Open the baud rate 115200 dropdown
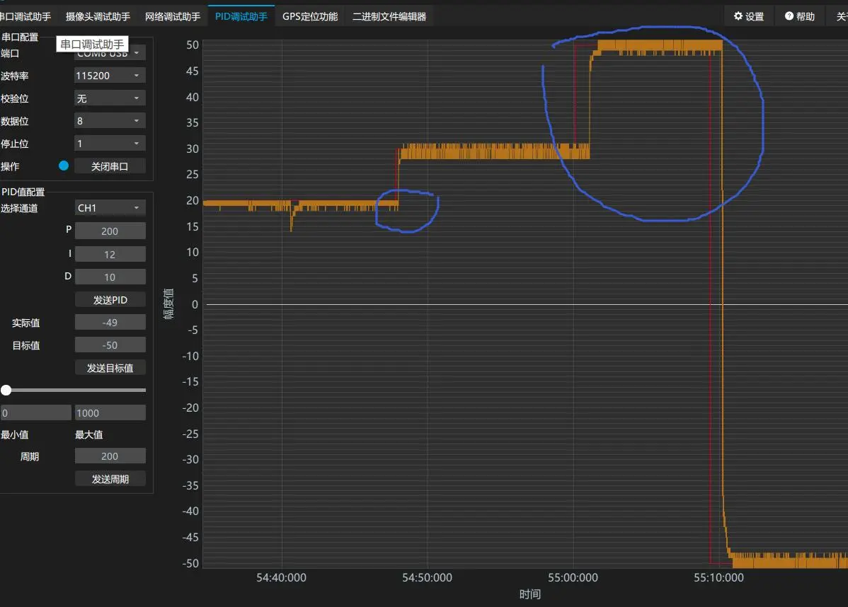 [110, 75]
